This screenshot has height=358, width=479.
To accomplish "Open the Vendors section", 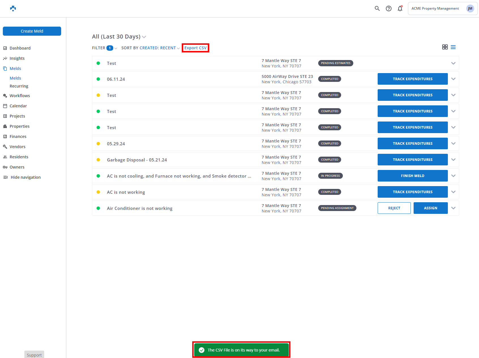I will point(18,147).
